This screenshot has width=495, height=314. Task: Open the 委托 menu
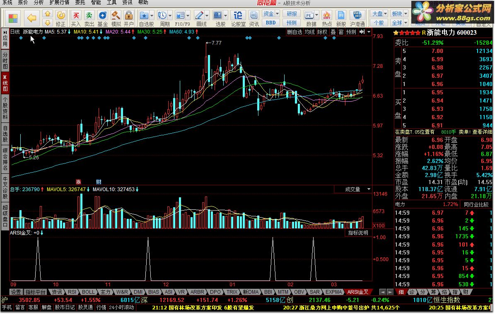80,2
